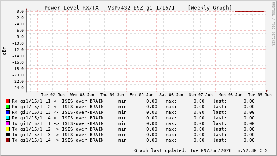The image size is (277, 156).
Task: Click 'Tx gi1/15/1 L2 -> ISIS-over-BRAIN' label
Action: [58, 129]
